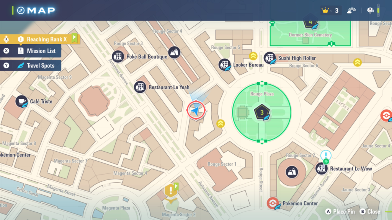Select the Pokémon Center icon near Rouge Street
The image size is (392, 220).
point(273,203)
